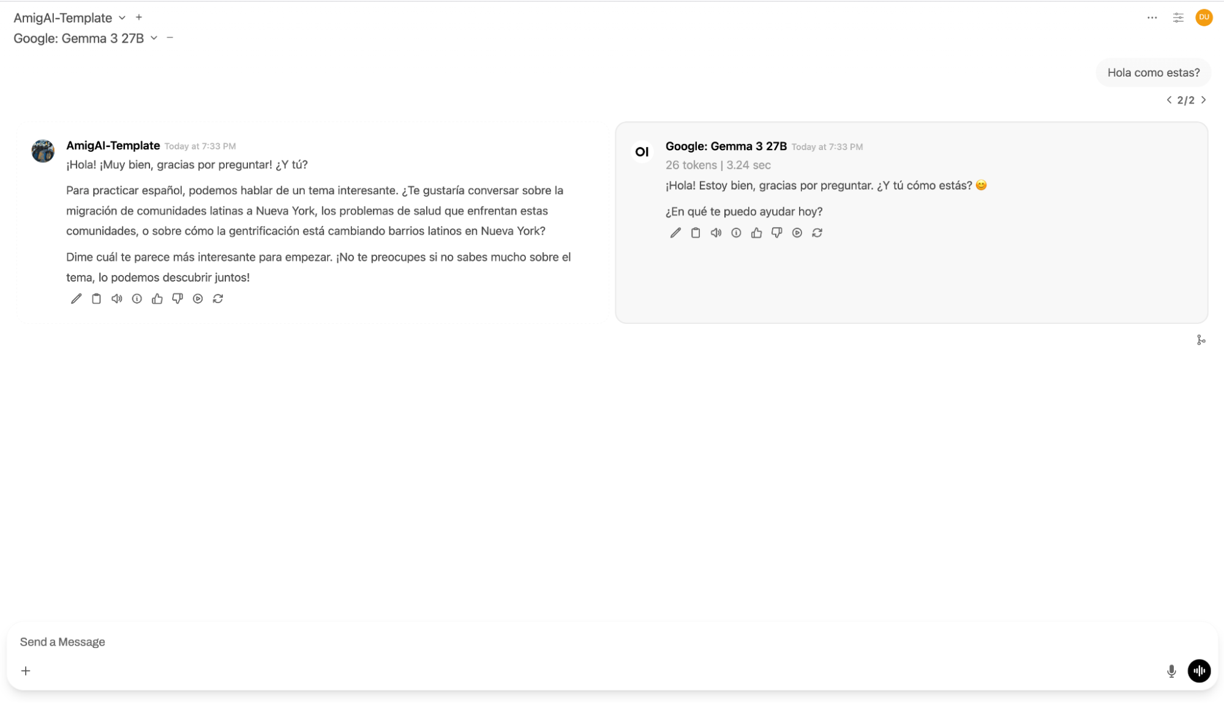
Task: Select the edit pencil on AmigAI-Template's response
Action: 76,298
